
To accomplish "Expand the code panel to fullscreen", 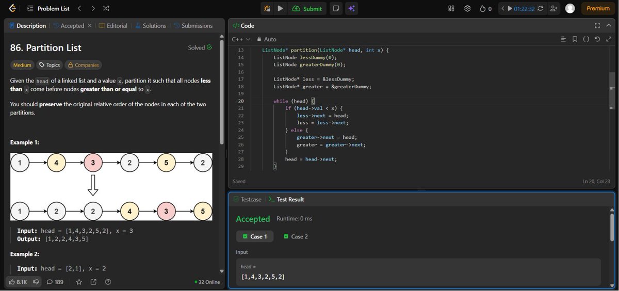I will pos(597,25).
